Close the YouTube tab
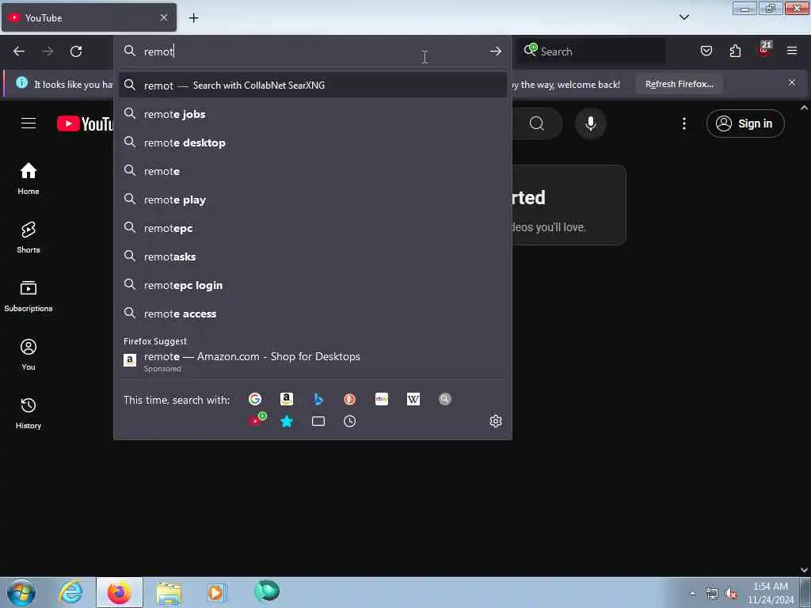The height and width of the screenshot is (608, 811). coord(164,18)
